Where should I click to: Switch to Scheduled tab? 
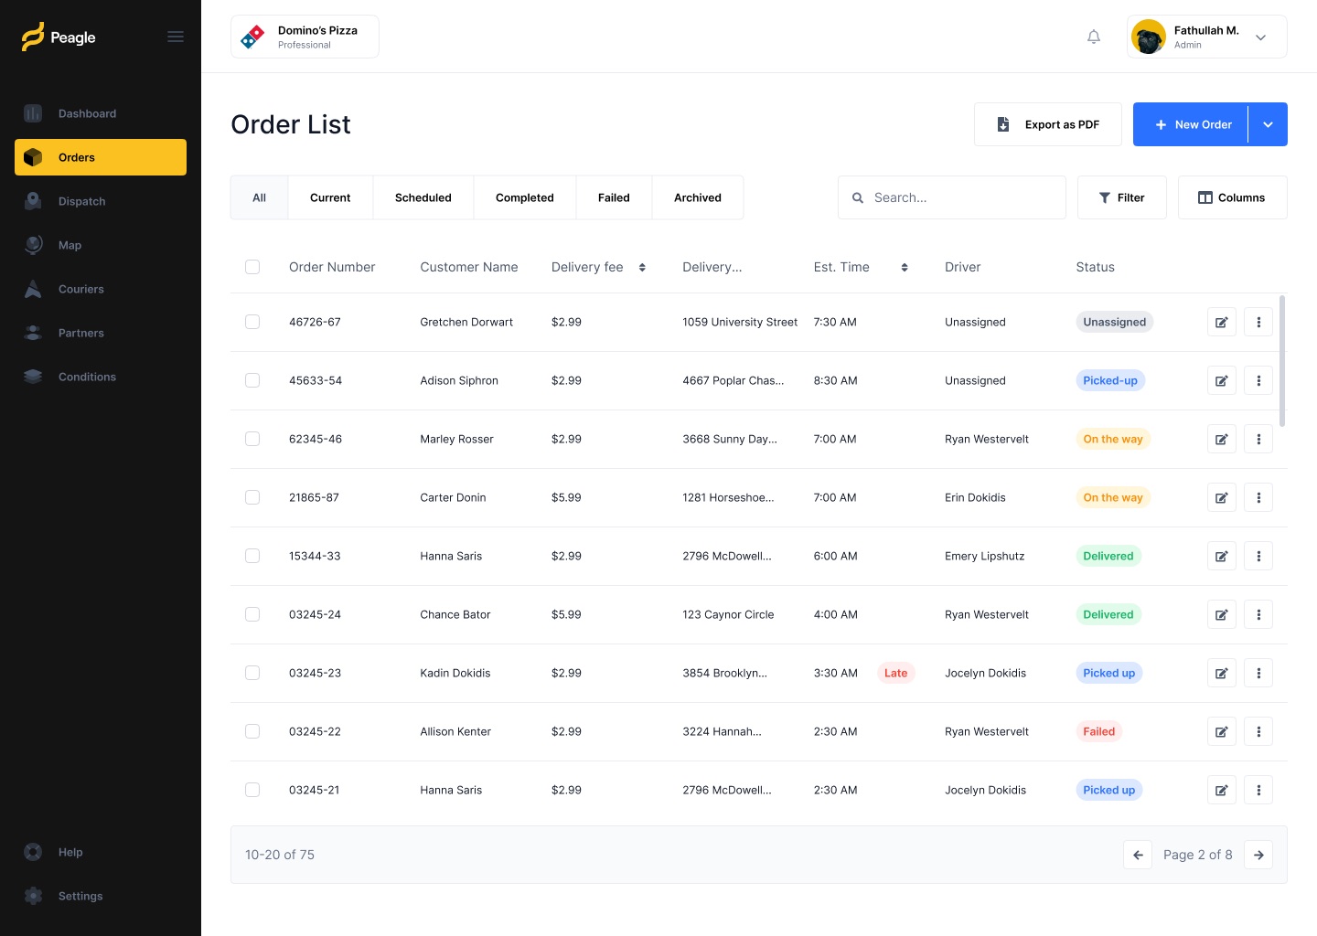[x=423, y=197]
